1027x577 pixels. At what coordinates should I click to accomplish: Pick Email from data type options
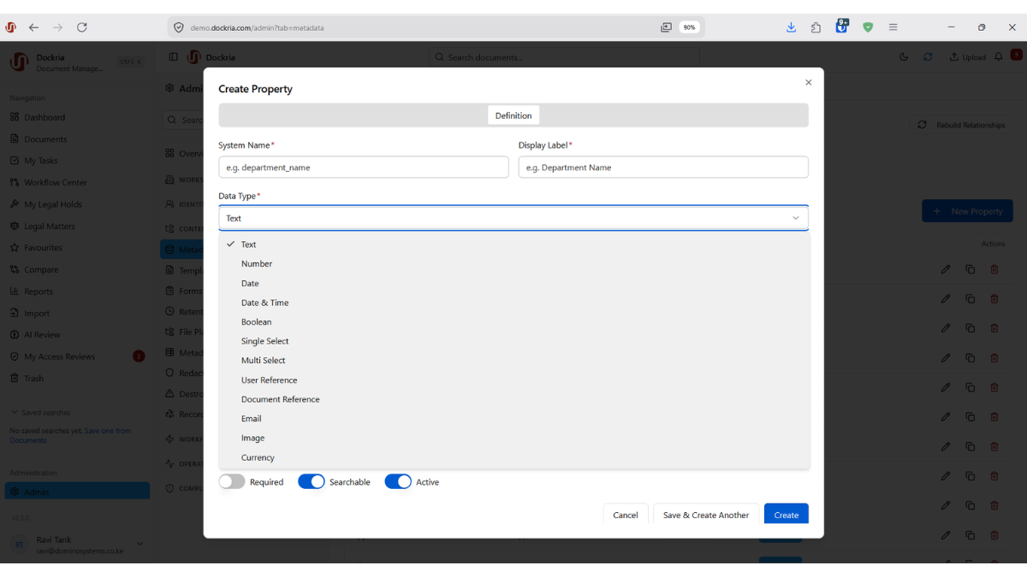(514, 419)
